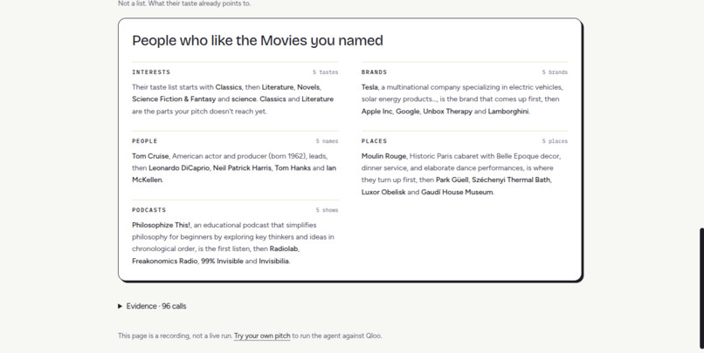Click the name Tom Hanks
Image resolution: width=704 pixels, height=353 pixels.
293,168
